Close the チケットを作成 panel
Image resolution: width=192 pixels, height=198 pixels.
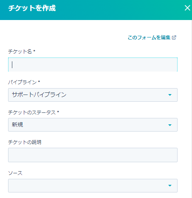pyautogui.click(x=187, y=8)
